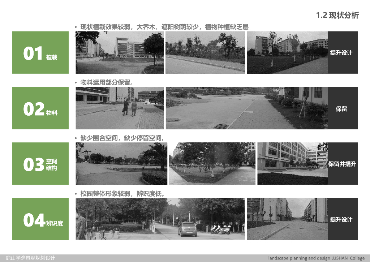
Task: Select the 保留 dark label
Action: [x=343, y=108]
